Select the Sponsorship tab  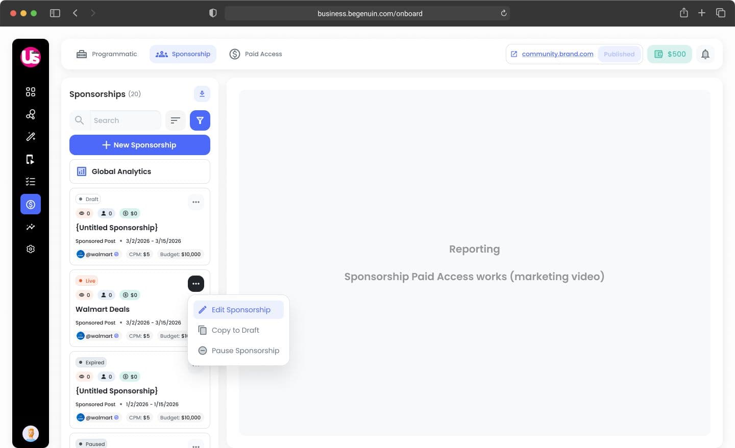183,54
